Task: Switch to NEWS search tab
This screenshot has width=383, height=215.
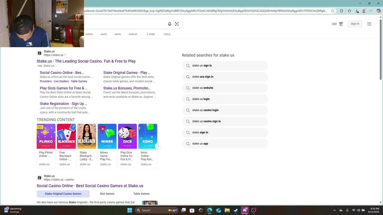Action: [118, 34]
